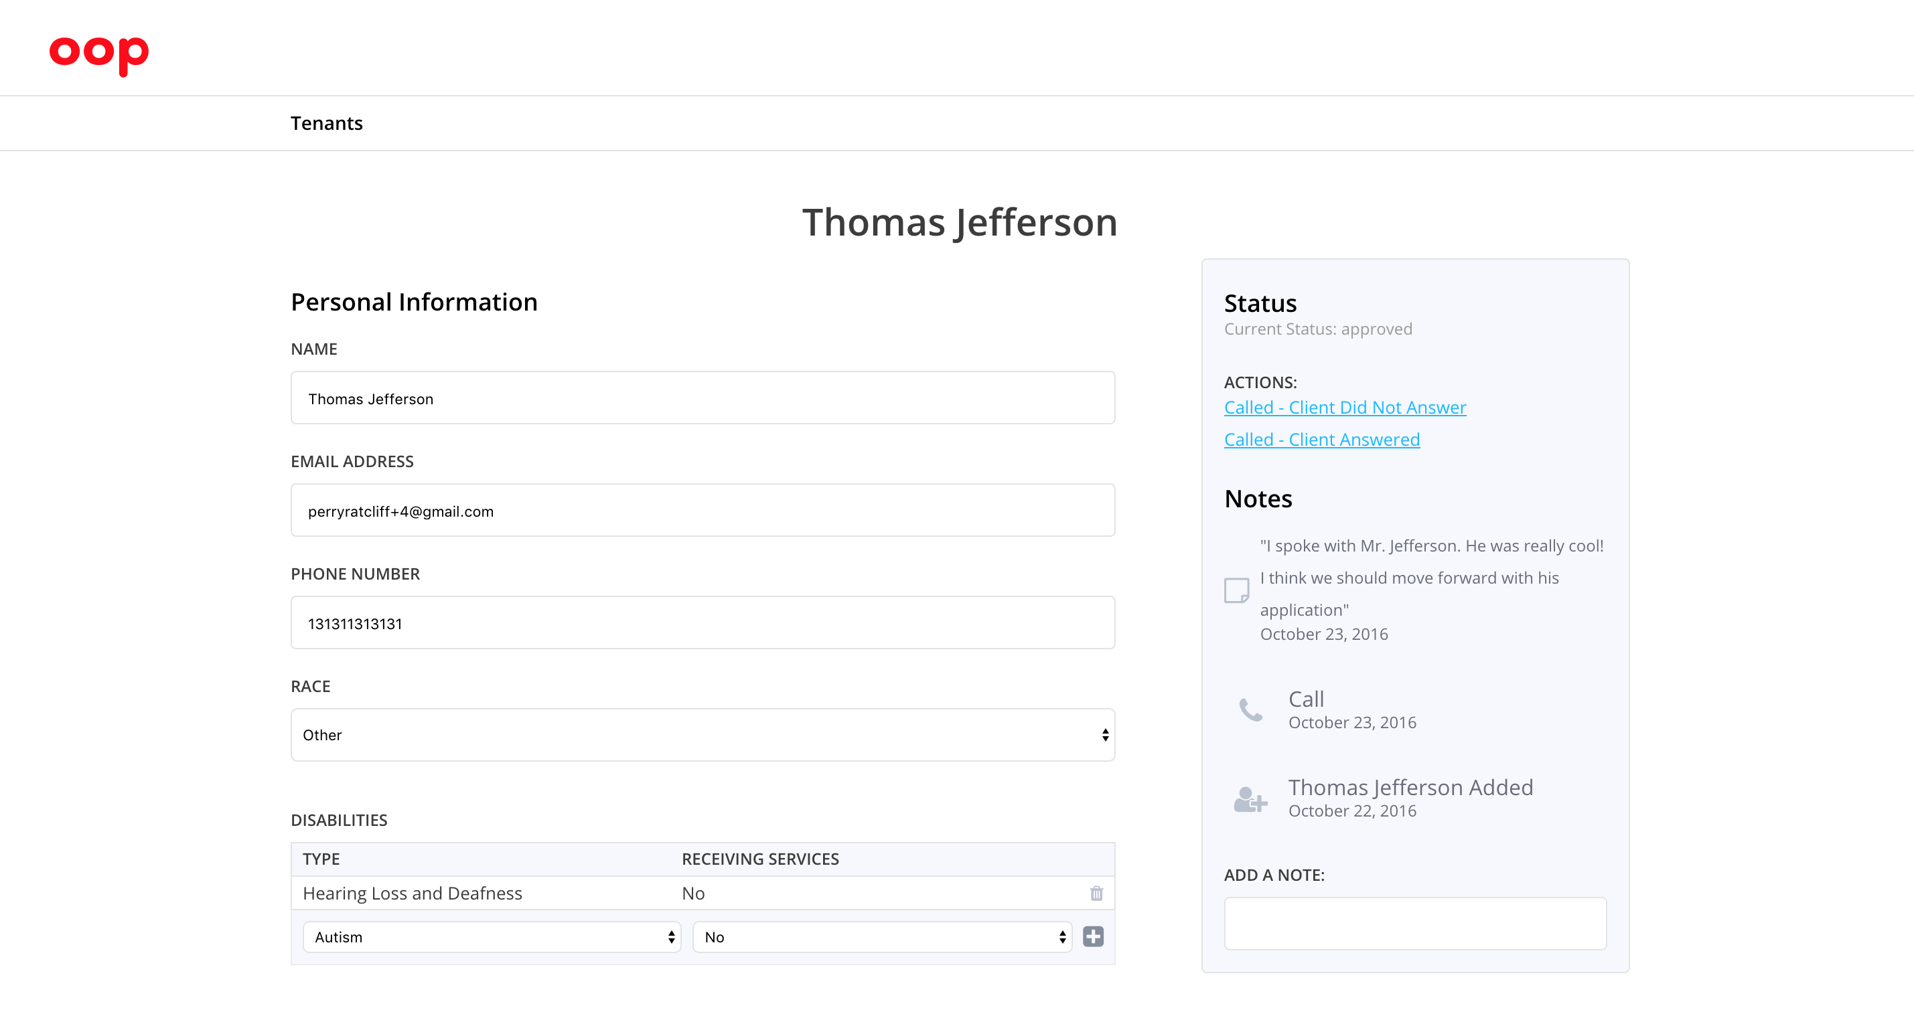This screenshot has width=1914, height=1016.
Task: Click the Name input field
Action: tap(702, 398)
